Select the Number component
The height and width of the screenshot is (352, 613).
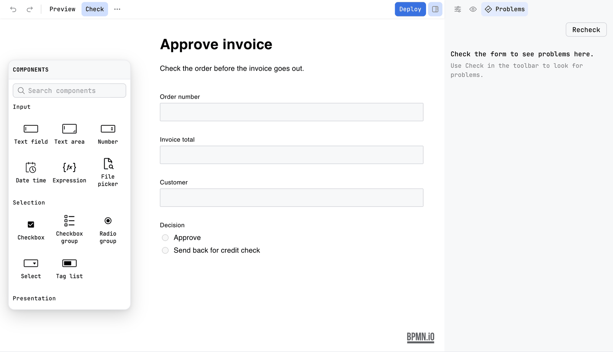(108, 134)
